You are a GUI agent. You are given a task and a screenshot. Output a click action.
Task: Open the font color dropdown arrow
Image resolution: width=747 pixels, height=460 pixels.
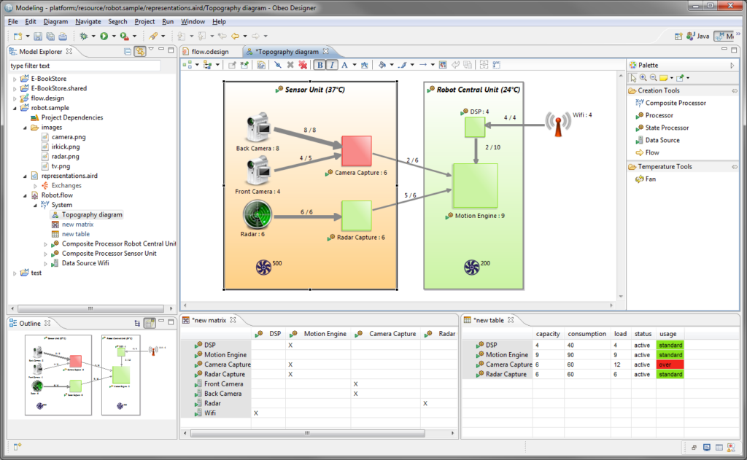[355, 65]
